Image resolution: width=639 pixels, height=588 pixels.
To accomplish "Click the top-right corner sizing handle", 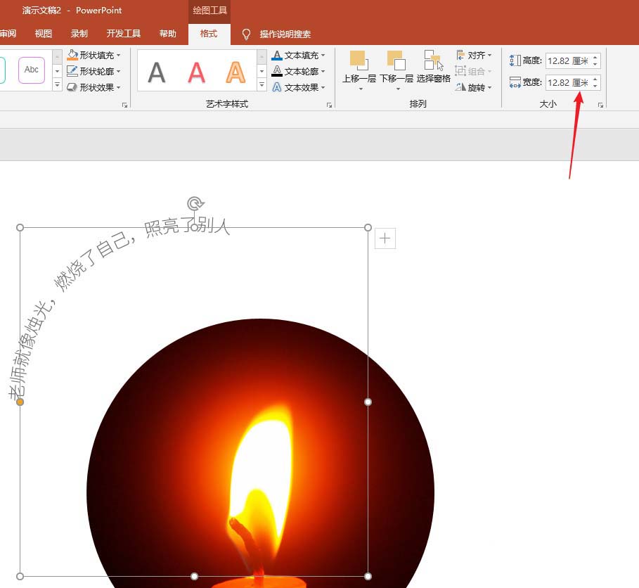I will (x=368, y=228).
